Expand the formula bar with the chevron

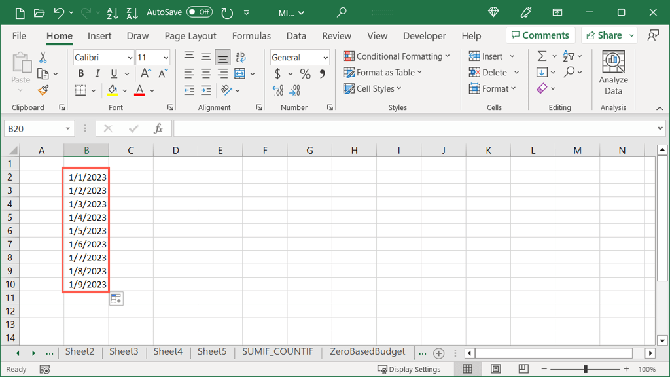click(660, 128)
